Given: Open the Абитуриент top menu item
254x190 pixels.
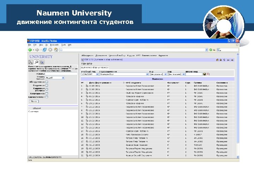Looking at the screenshot, I should click(x=87, y=56).
